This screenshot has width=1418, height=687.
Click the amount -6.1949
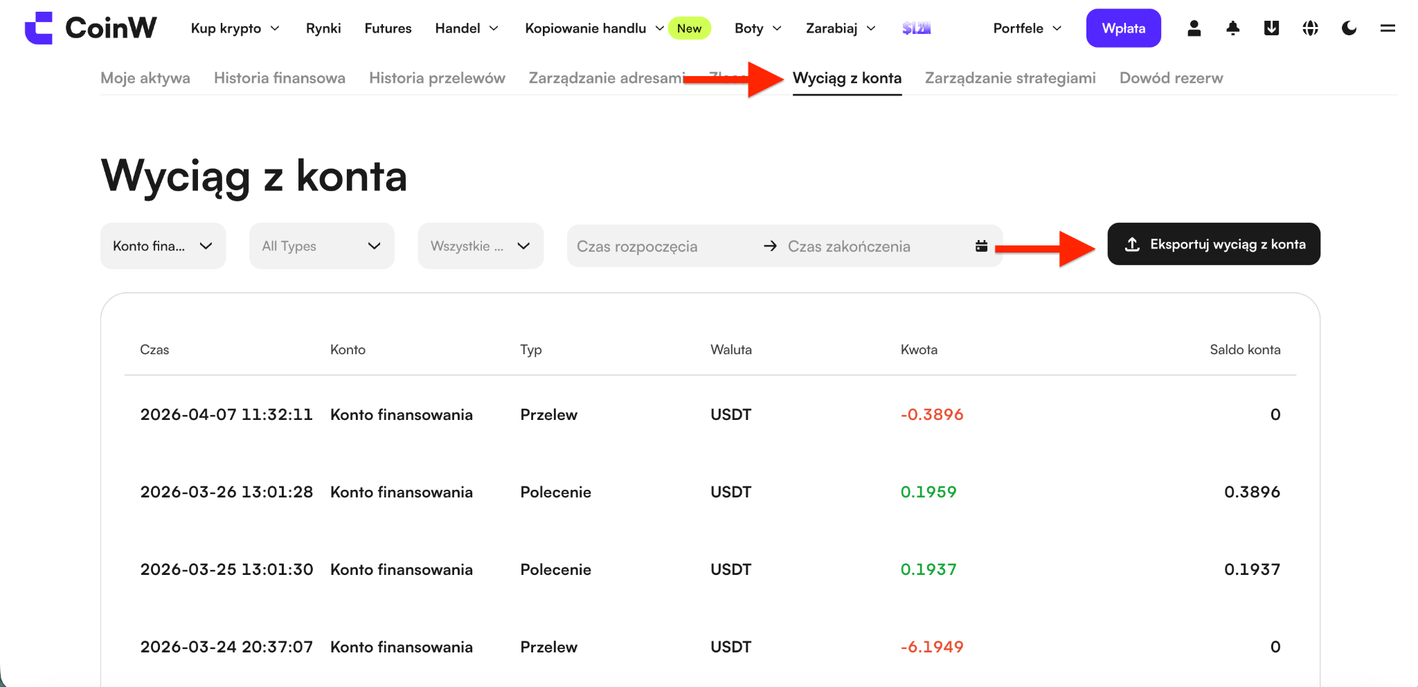[932, 647]
